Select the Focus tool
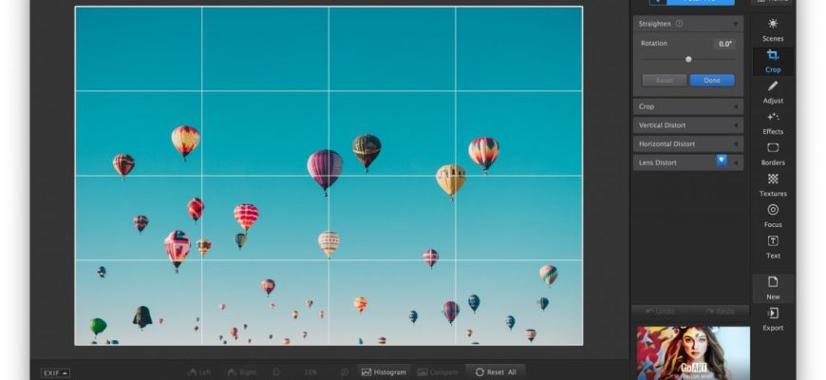This screenshot has width=826, height=380. pyautogui.click(x=773, y=215)
